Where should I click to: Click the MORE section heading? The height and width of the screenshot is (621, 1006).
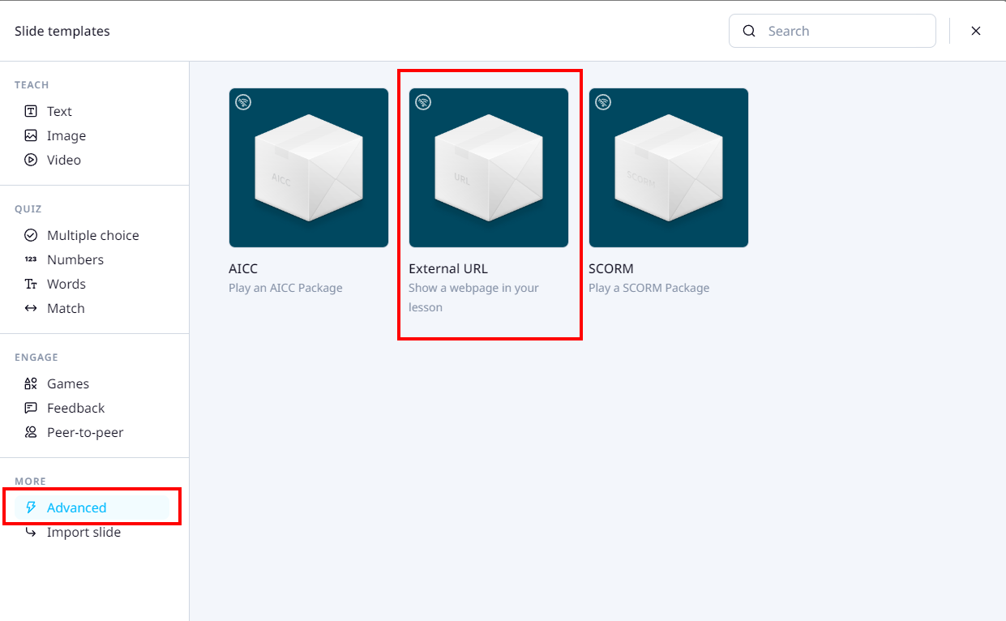pyautogui.click(x=30, y=481)
